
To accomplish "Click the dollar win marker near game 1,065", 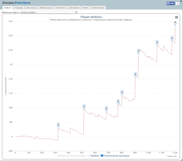I will [157, 42].
